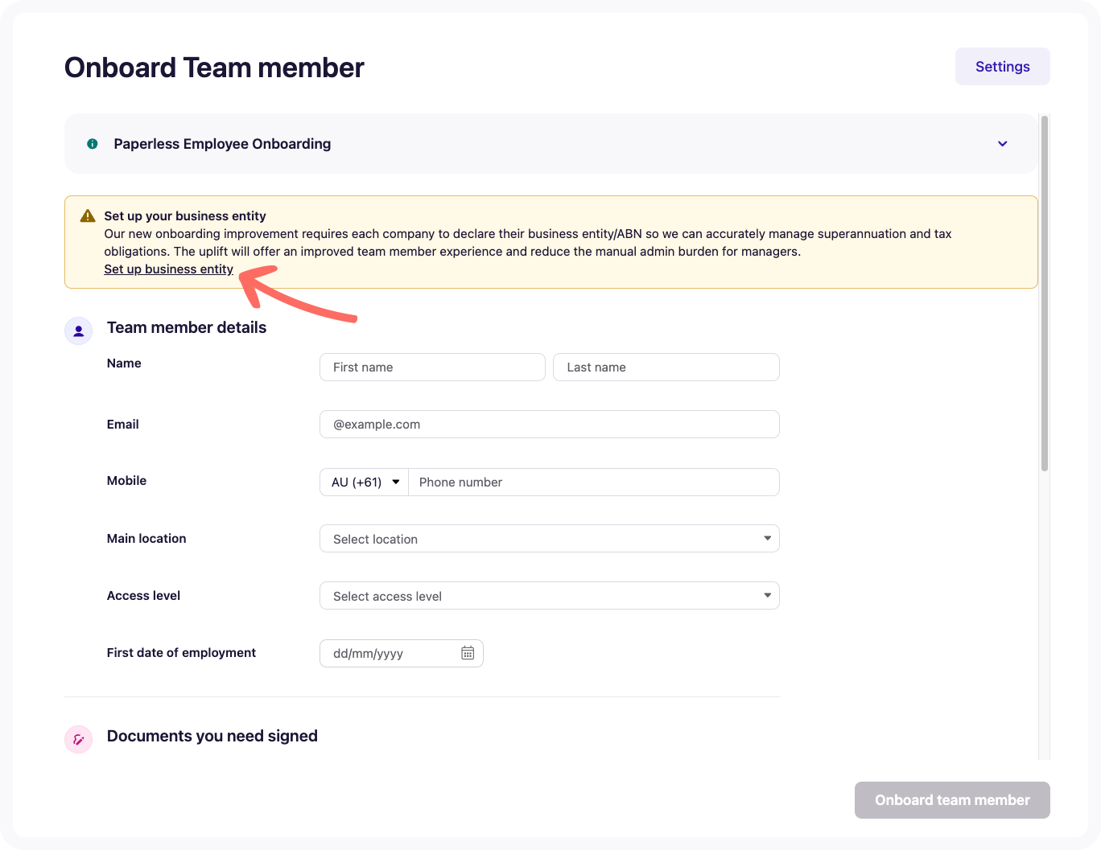This screenshot has height=850, width=1101.
Task: Open the AU (+61) country code dropdown
Action: tap(364, 482)
